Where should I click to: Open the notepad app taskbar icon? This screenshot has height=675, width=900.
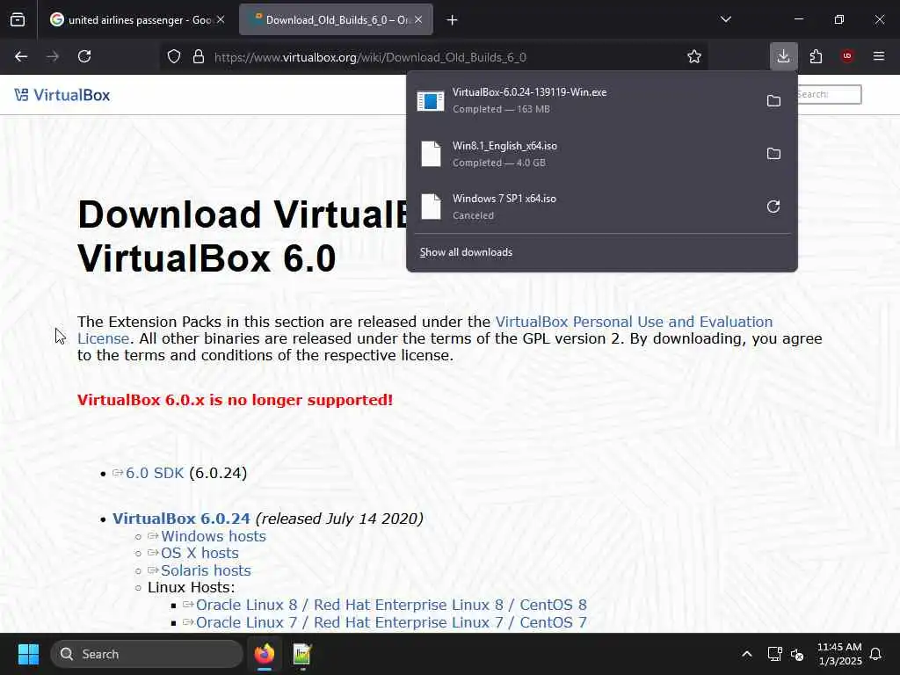(x=302, y=654)
